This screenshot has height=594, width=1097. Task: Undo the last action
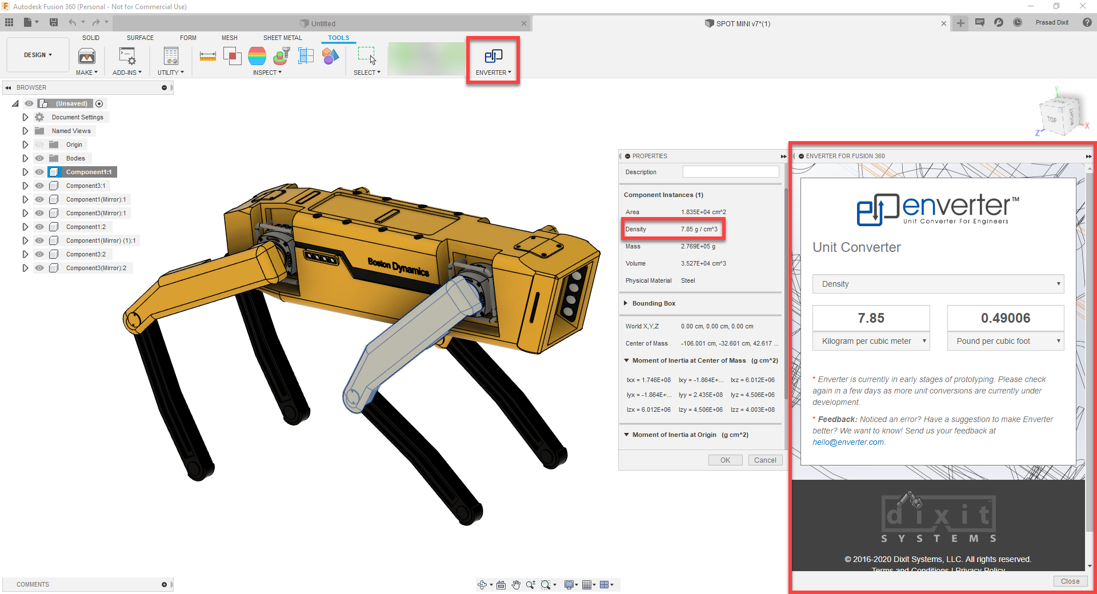(x=72, y=22)
